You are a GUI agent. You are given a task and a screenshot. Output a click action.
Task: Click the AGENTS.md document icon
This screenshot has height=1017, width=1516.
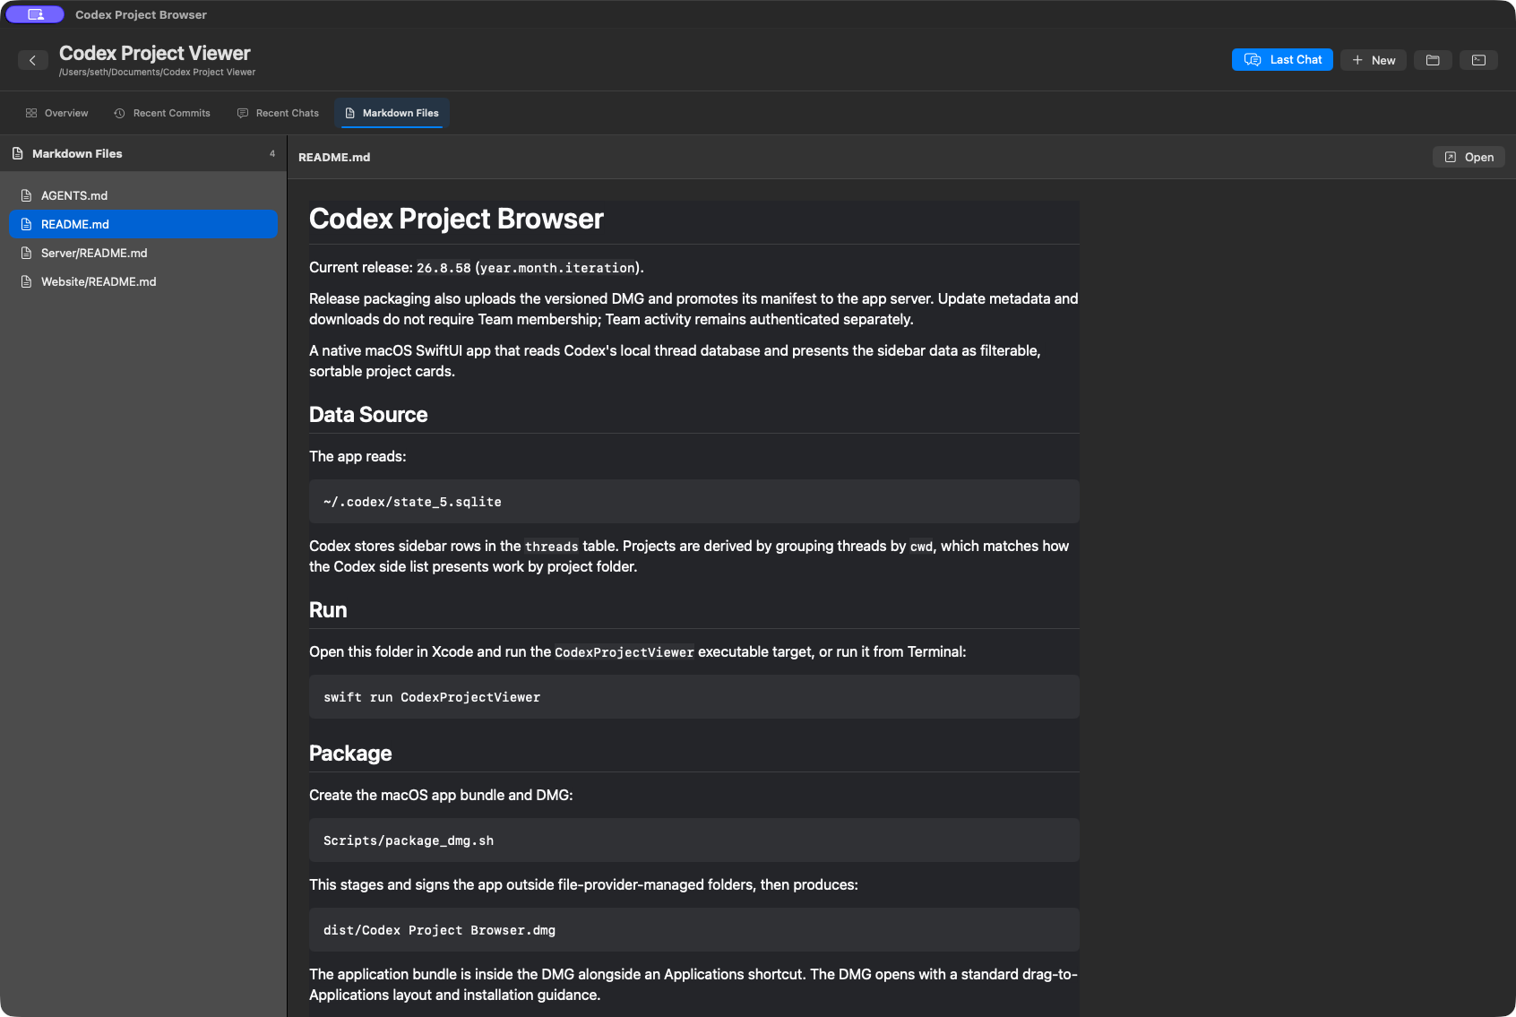click(26, 195)
